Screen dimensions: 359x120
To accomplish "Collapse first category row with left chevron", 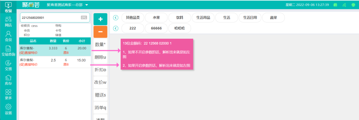I will [116, 18].
